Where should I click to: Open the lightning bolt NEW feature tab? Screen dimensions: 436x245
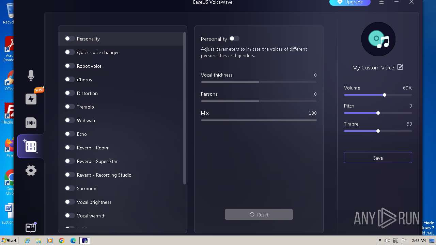tap(31, 99)
